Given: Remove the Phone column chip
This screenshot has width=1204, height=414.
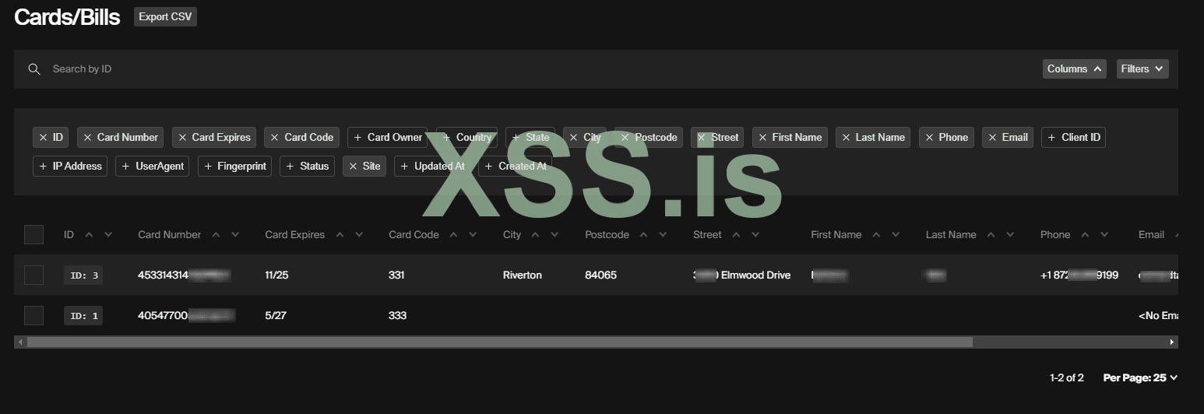Looking at the screenshot, I should [x=946, y=138].
